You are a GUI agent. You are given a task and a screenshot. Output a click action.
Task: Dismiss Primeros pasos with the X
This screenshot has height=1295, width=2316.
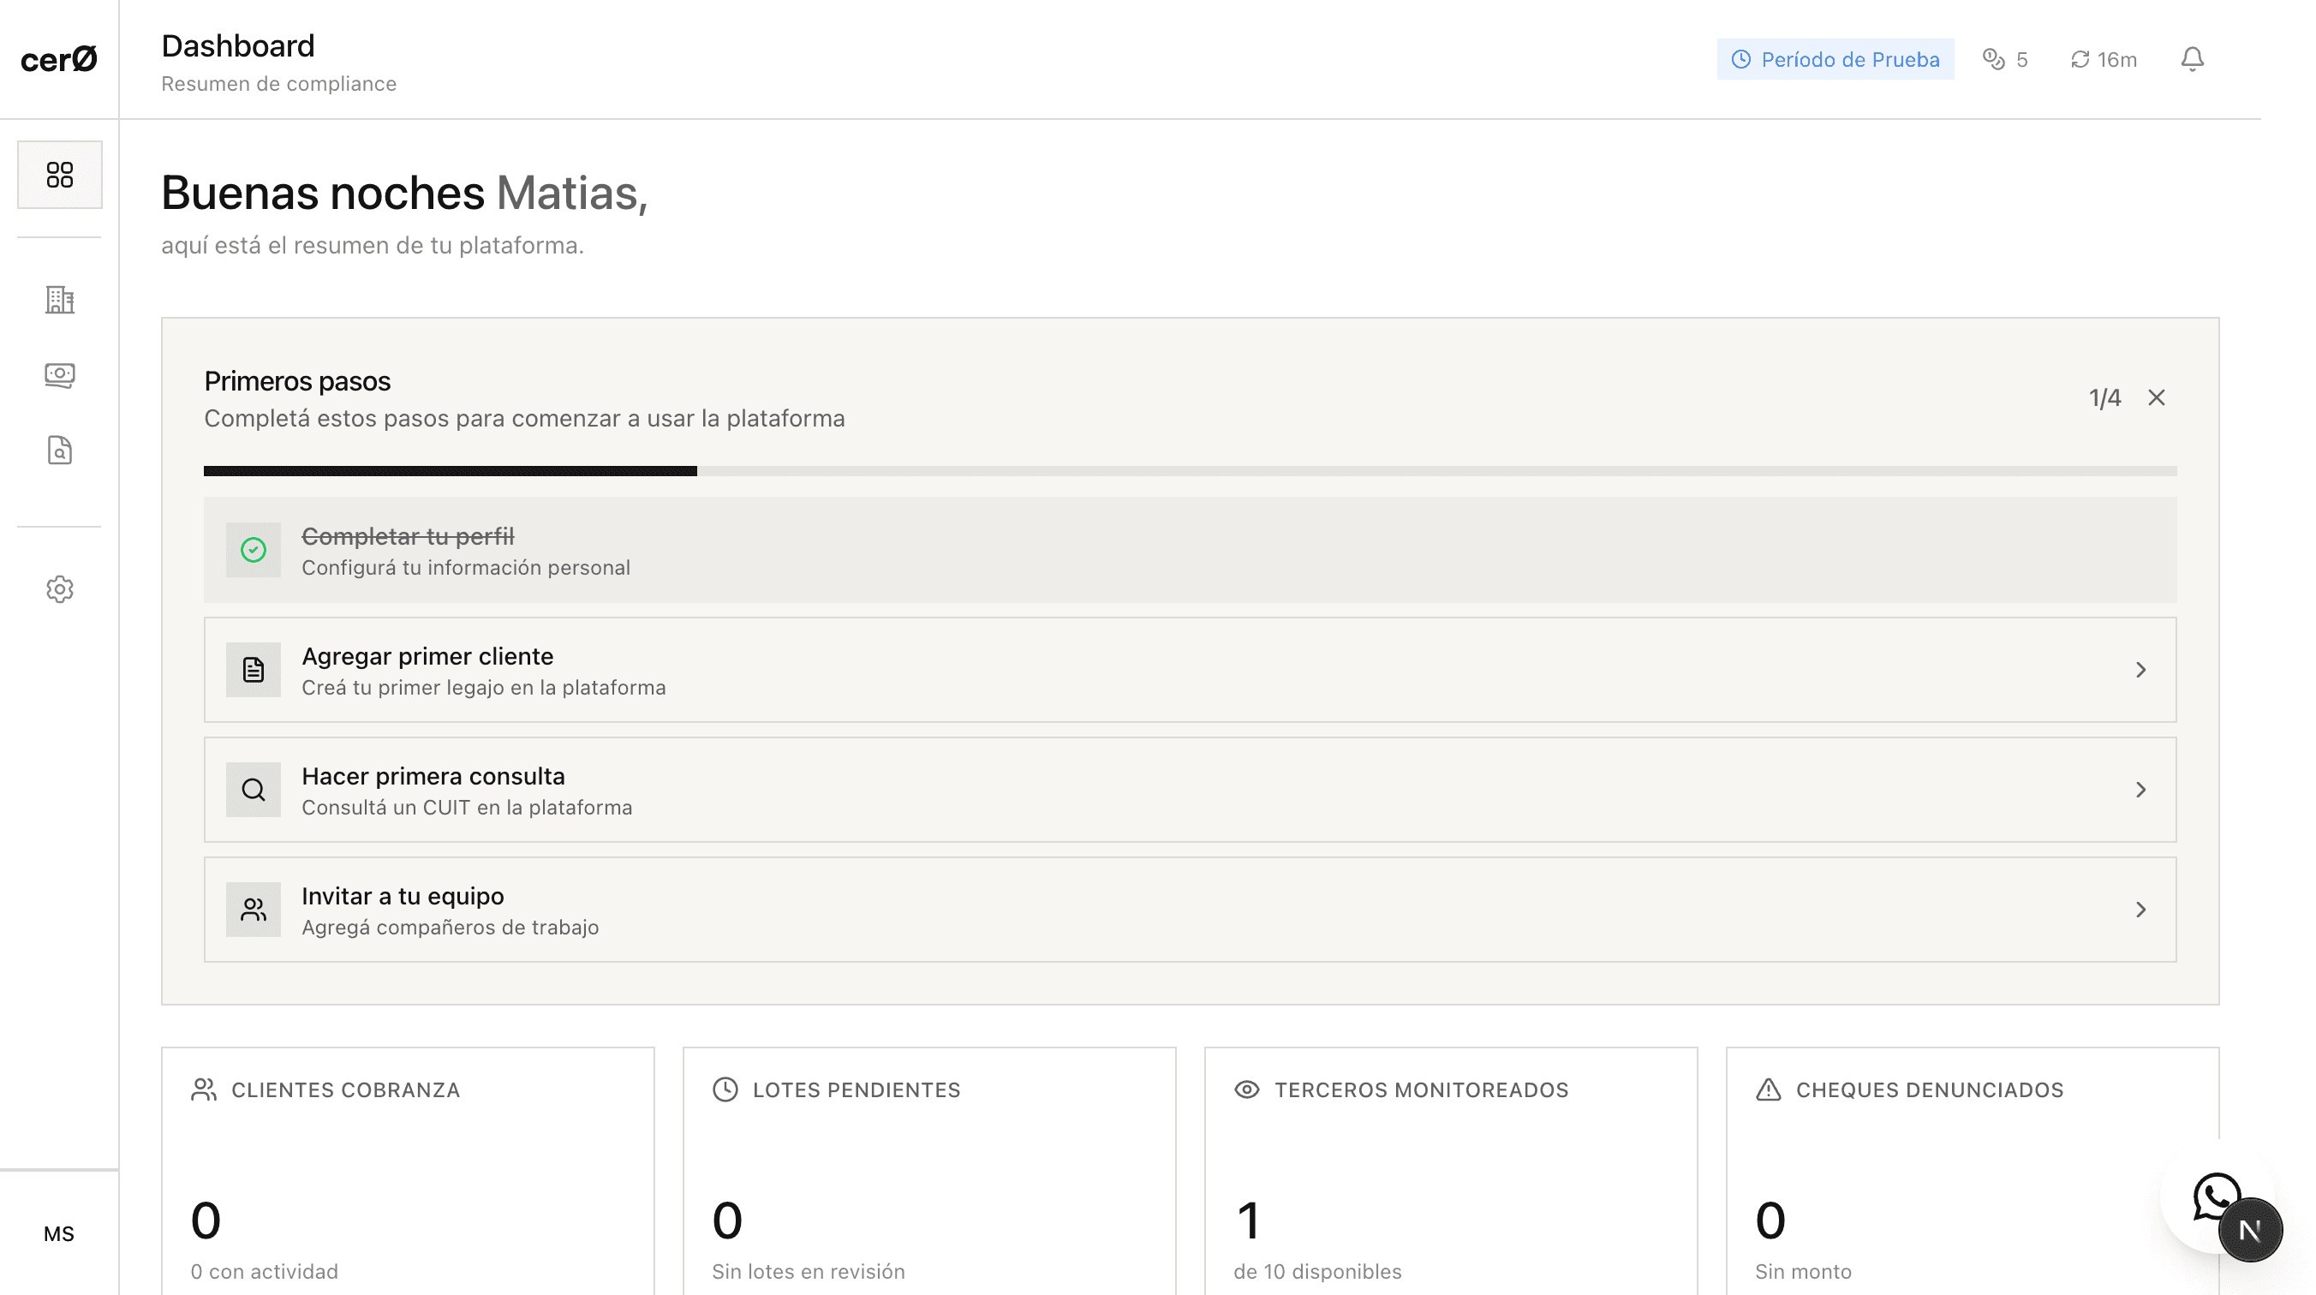point(2156,397)
